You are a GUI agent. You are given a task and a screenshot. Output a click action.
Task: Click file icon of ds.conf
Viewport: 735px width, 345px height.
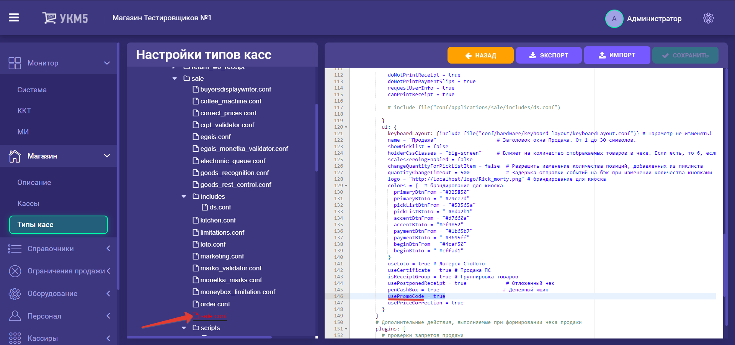205,207
